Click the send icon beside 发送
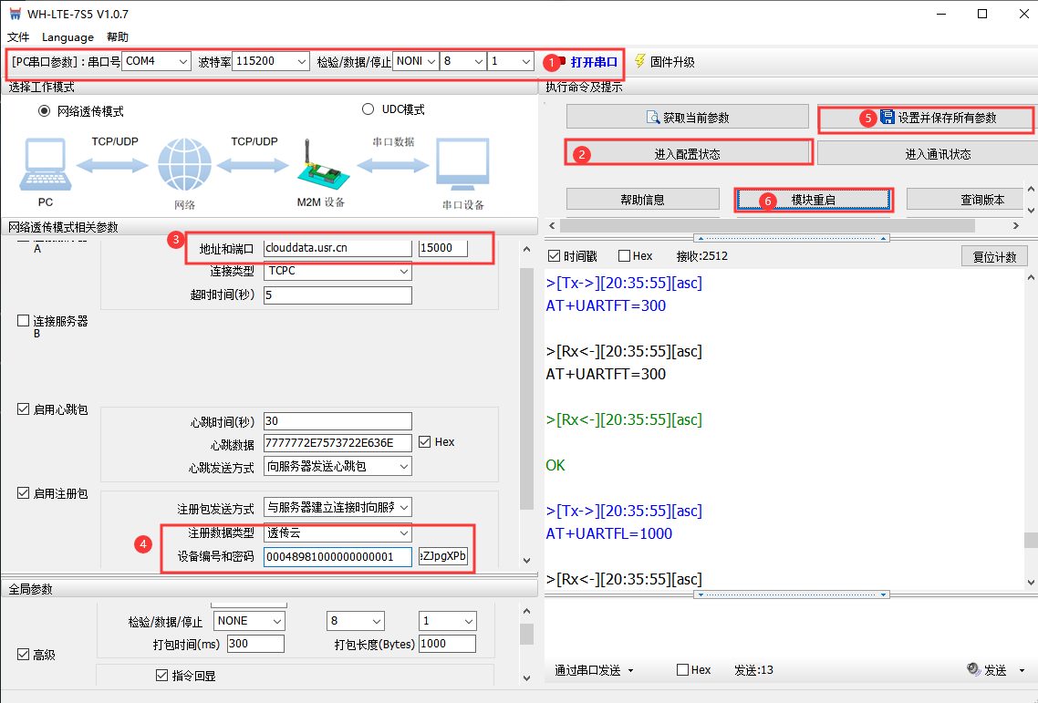 tap(973, 670)
